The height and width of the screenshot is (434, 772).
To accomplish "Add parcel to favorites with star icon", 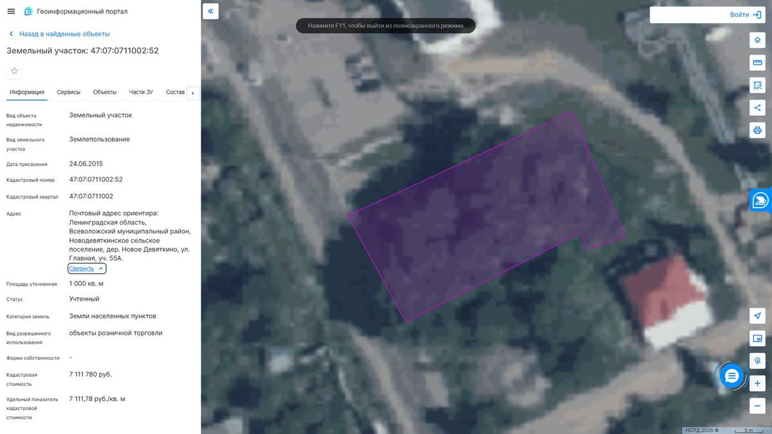I will coord(14,71).
